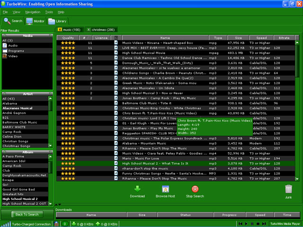Open the Navigation menu

coord(33,11)
